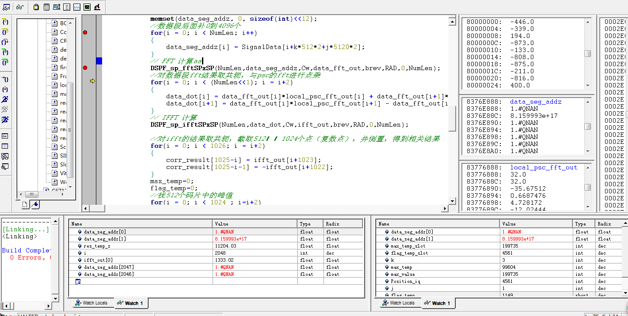Click the topmost yellow-arrow step icon in the left toolbar
Viewport: 628px width, 316px height.
5,22
